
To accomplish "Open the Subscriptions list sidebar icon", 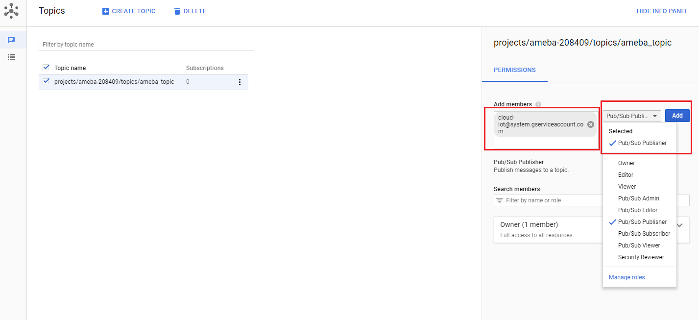I will [x=11, y=57].
